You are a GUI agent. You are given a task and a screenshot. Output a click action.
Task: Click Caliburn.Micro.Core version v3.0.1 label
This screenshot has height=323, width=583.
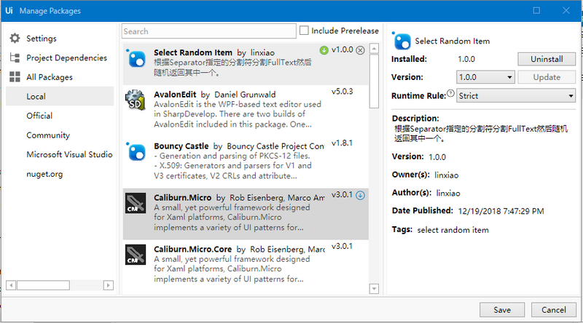(342, 246)
